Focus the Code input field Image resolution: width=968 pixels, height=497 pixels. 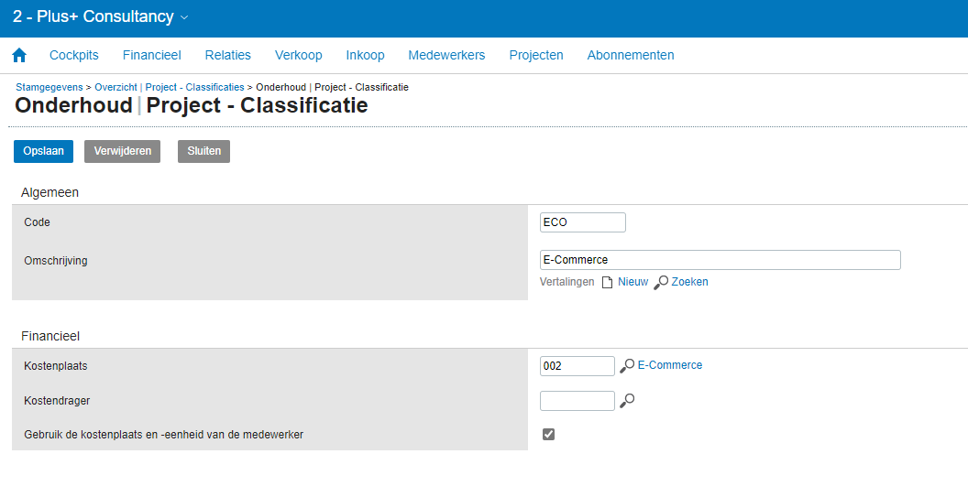coord(583,222)
